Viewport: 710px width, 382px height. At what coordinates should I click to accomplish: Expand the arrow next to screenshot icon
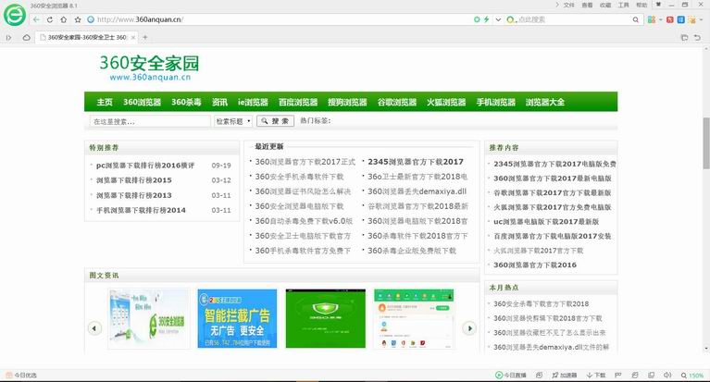[x=701, y=19]
